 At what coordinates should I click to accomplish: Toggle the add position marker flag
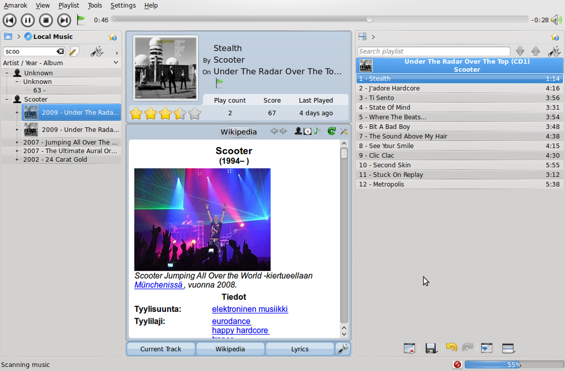(81, 20)
